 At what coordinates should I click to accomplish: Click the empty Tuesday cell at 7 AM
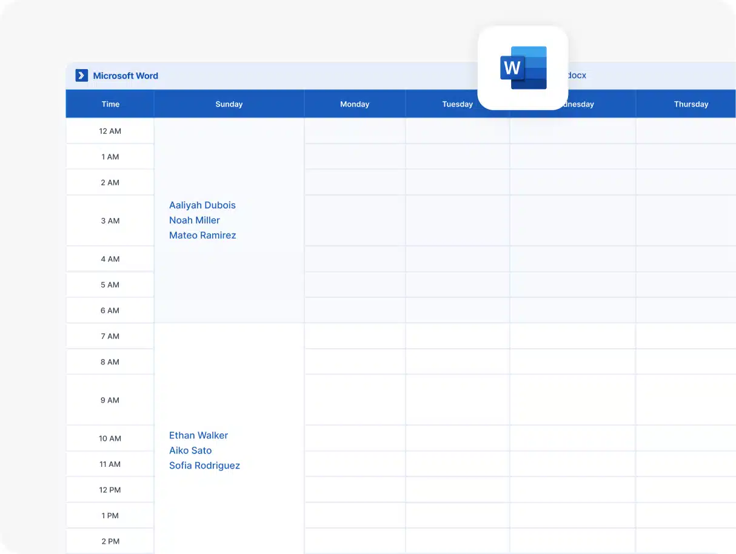457,337
